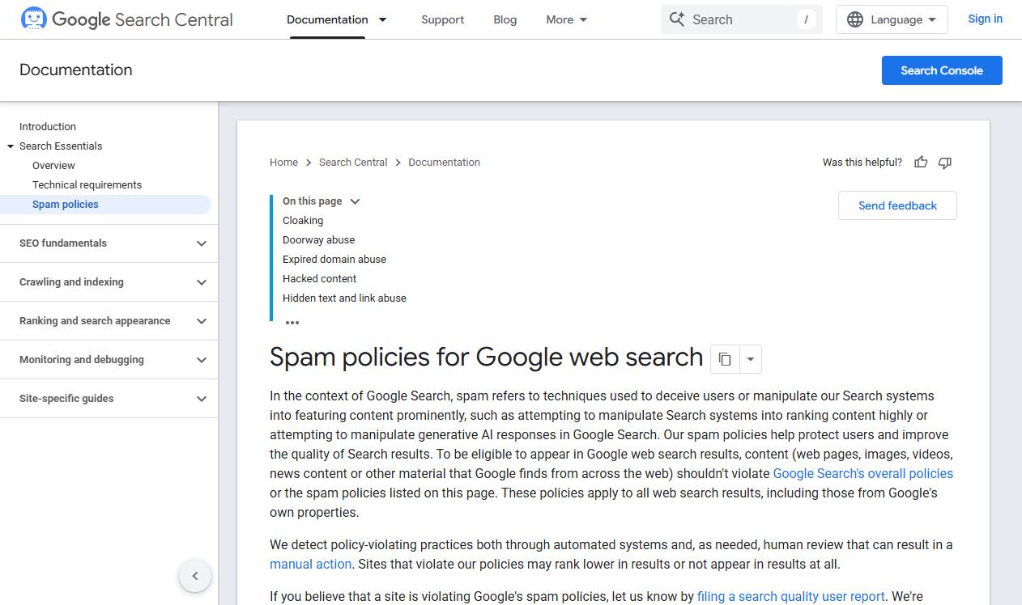The height and width of the screenshot is (605, 1022).
Task: Open the dropdown arrow next to copy icon
Action: 751,359
